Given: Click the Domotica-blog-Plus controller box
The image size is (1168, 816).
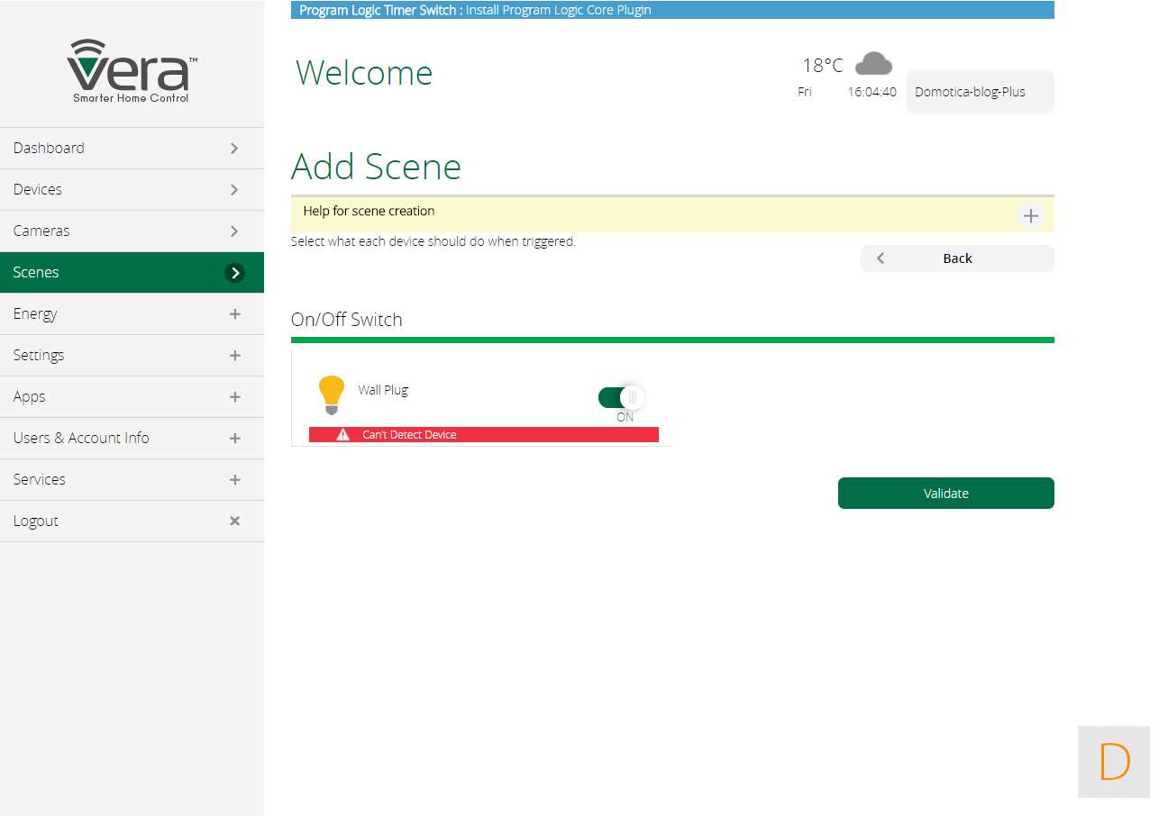Looking at the screenshot, I should point(979,92).
